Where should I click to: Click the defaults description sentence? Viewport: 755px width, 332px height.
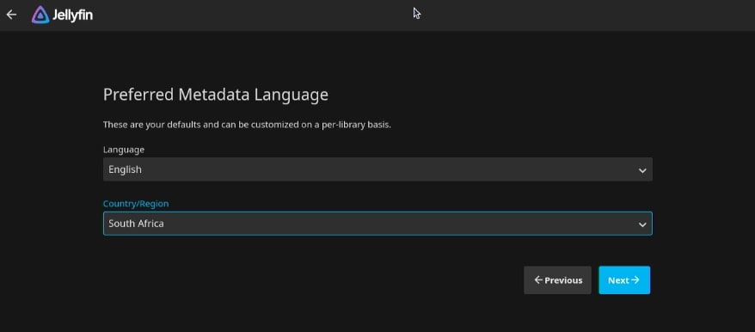(x=247, y=125)
